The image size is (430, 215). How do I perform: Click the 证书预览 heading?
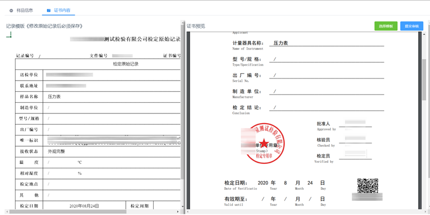coord(196,26)
